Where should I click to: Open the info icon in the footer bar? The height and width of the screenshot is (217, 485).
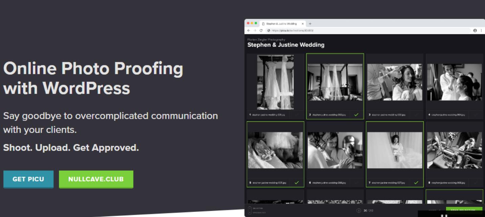click(x=359, y=210)
